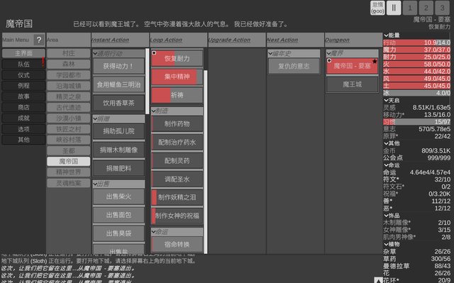This screenshot has width=454, height=283.
Task: Open 商店 in the main menu
Action: (x=23, y=107)
